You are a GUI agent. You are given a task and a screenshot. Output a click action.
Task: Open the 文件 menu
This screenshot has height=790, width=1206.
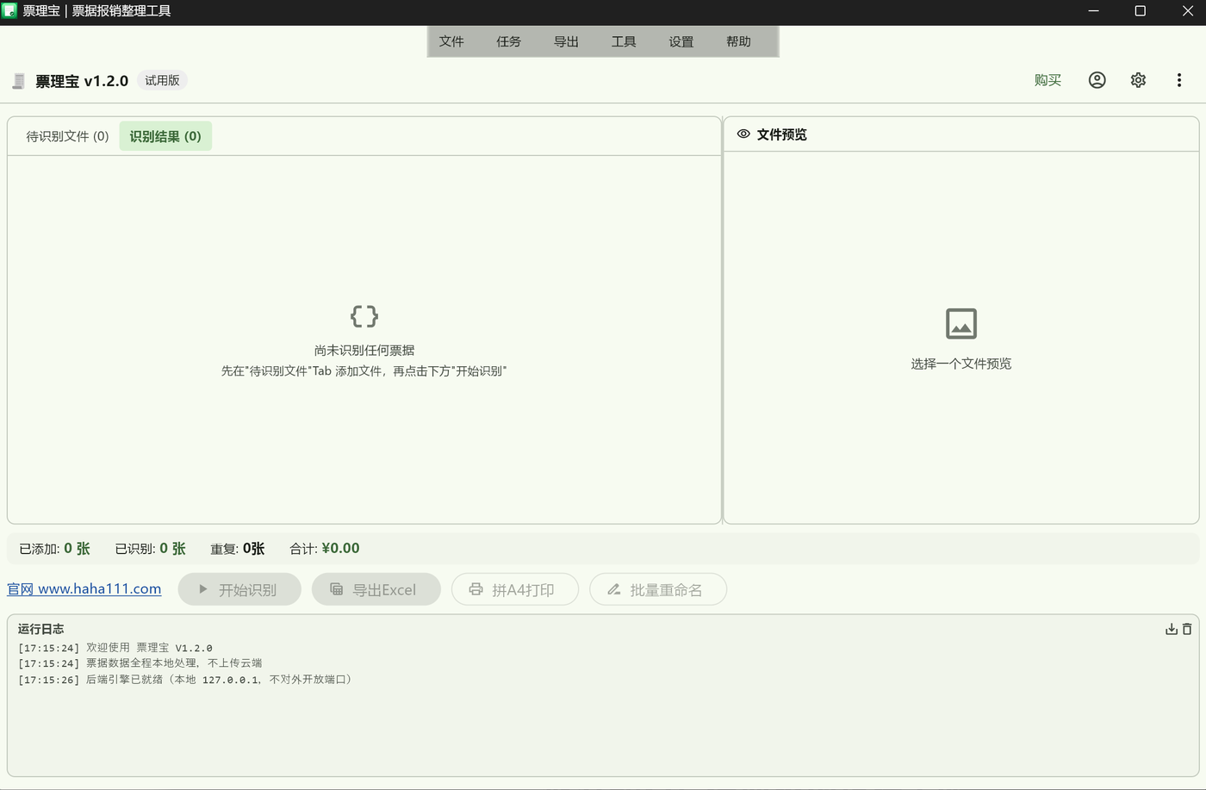coord(451,41)
